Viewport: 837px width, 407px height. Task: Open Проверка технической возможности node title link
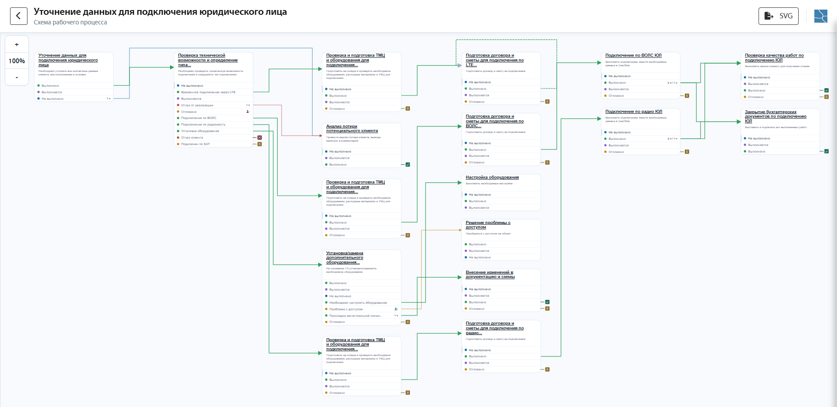point(208,60)
